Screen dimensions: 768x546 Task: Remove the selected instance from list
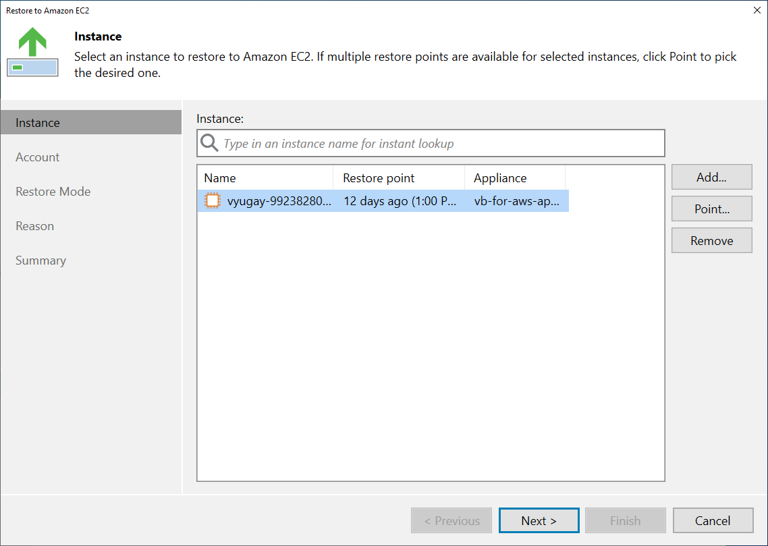(x=712, y=240)
